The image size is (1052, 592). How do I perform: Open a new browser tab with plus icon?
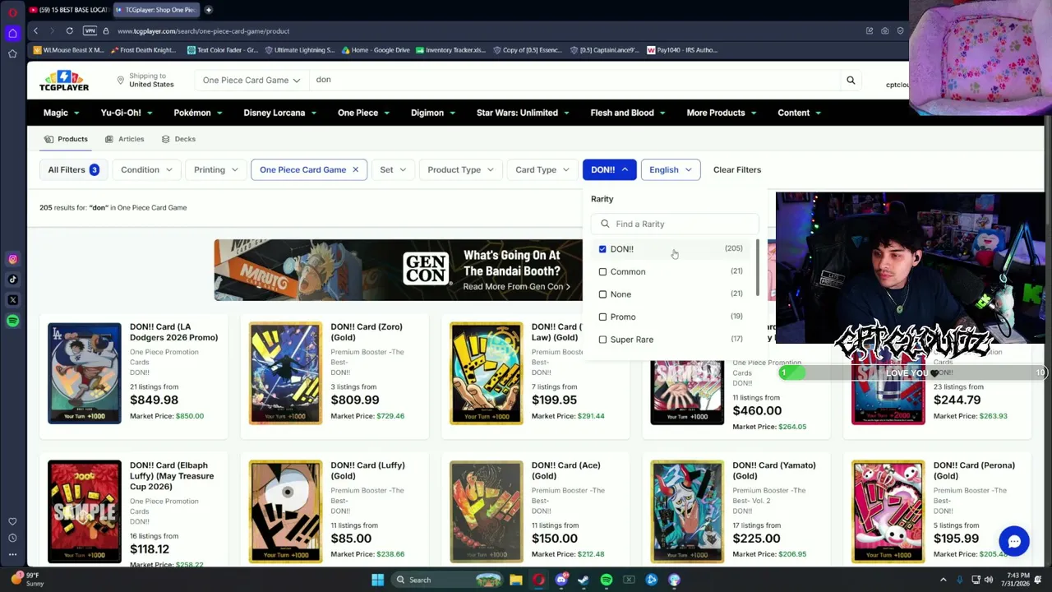209,10
